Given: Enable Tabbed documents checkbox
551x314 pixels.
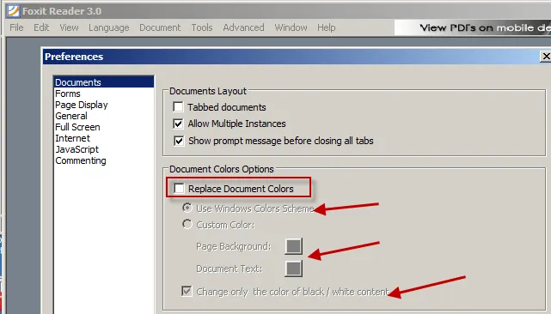Looking at the screenshot, I should point(178,106).
